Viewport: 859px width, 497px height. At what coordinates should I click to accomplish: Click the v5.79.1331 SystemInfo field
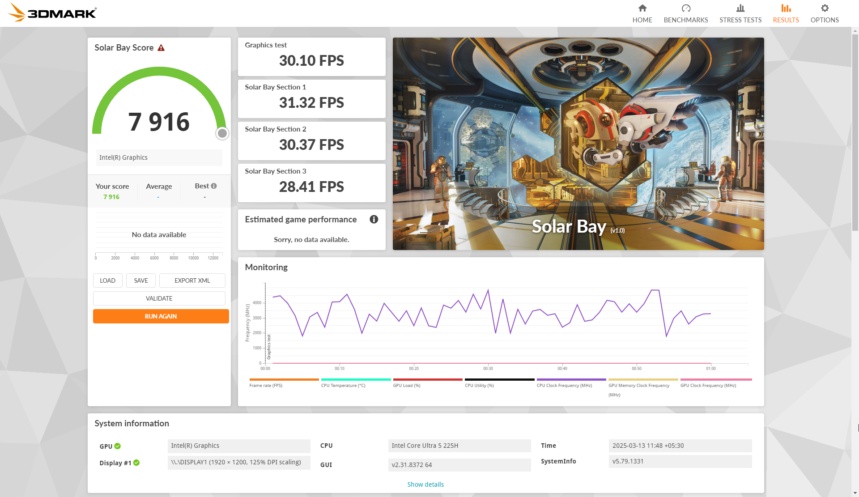680,461
